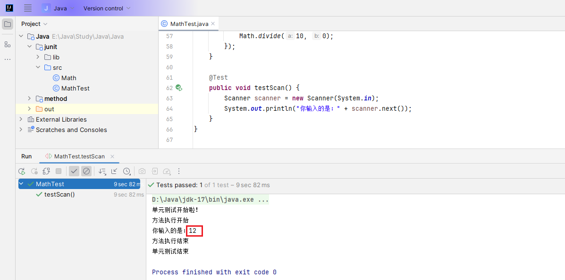The image size is (565, 280).
Task: Enable Sort Alphabetically in test results
Action: pos(102,171)
